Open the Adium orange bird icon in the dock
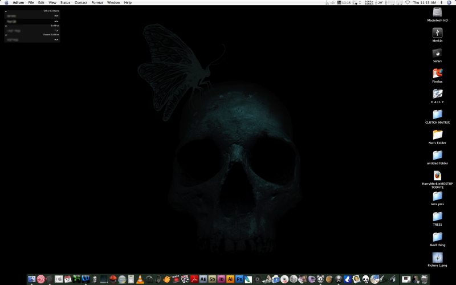Image resolution: width=456 pixels, height=285 pixels. [x=167, y=279]
